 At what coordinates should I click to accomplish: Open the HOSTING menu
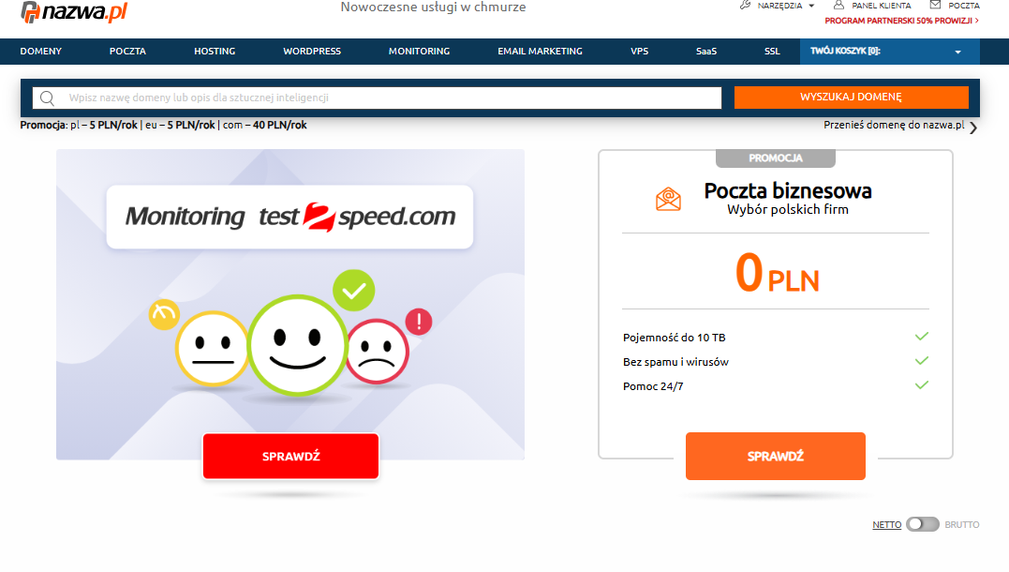[x=215, y=52]
